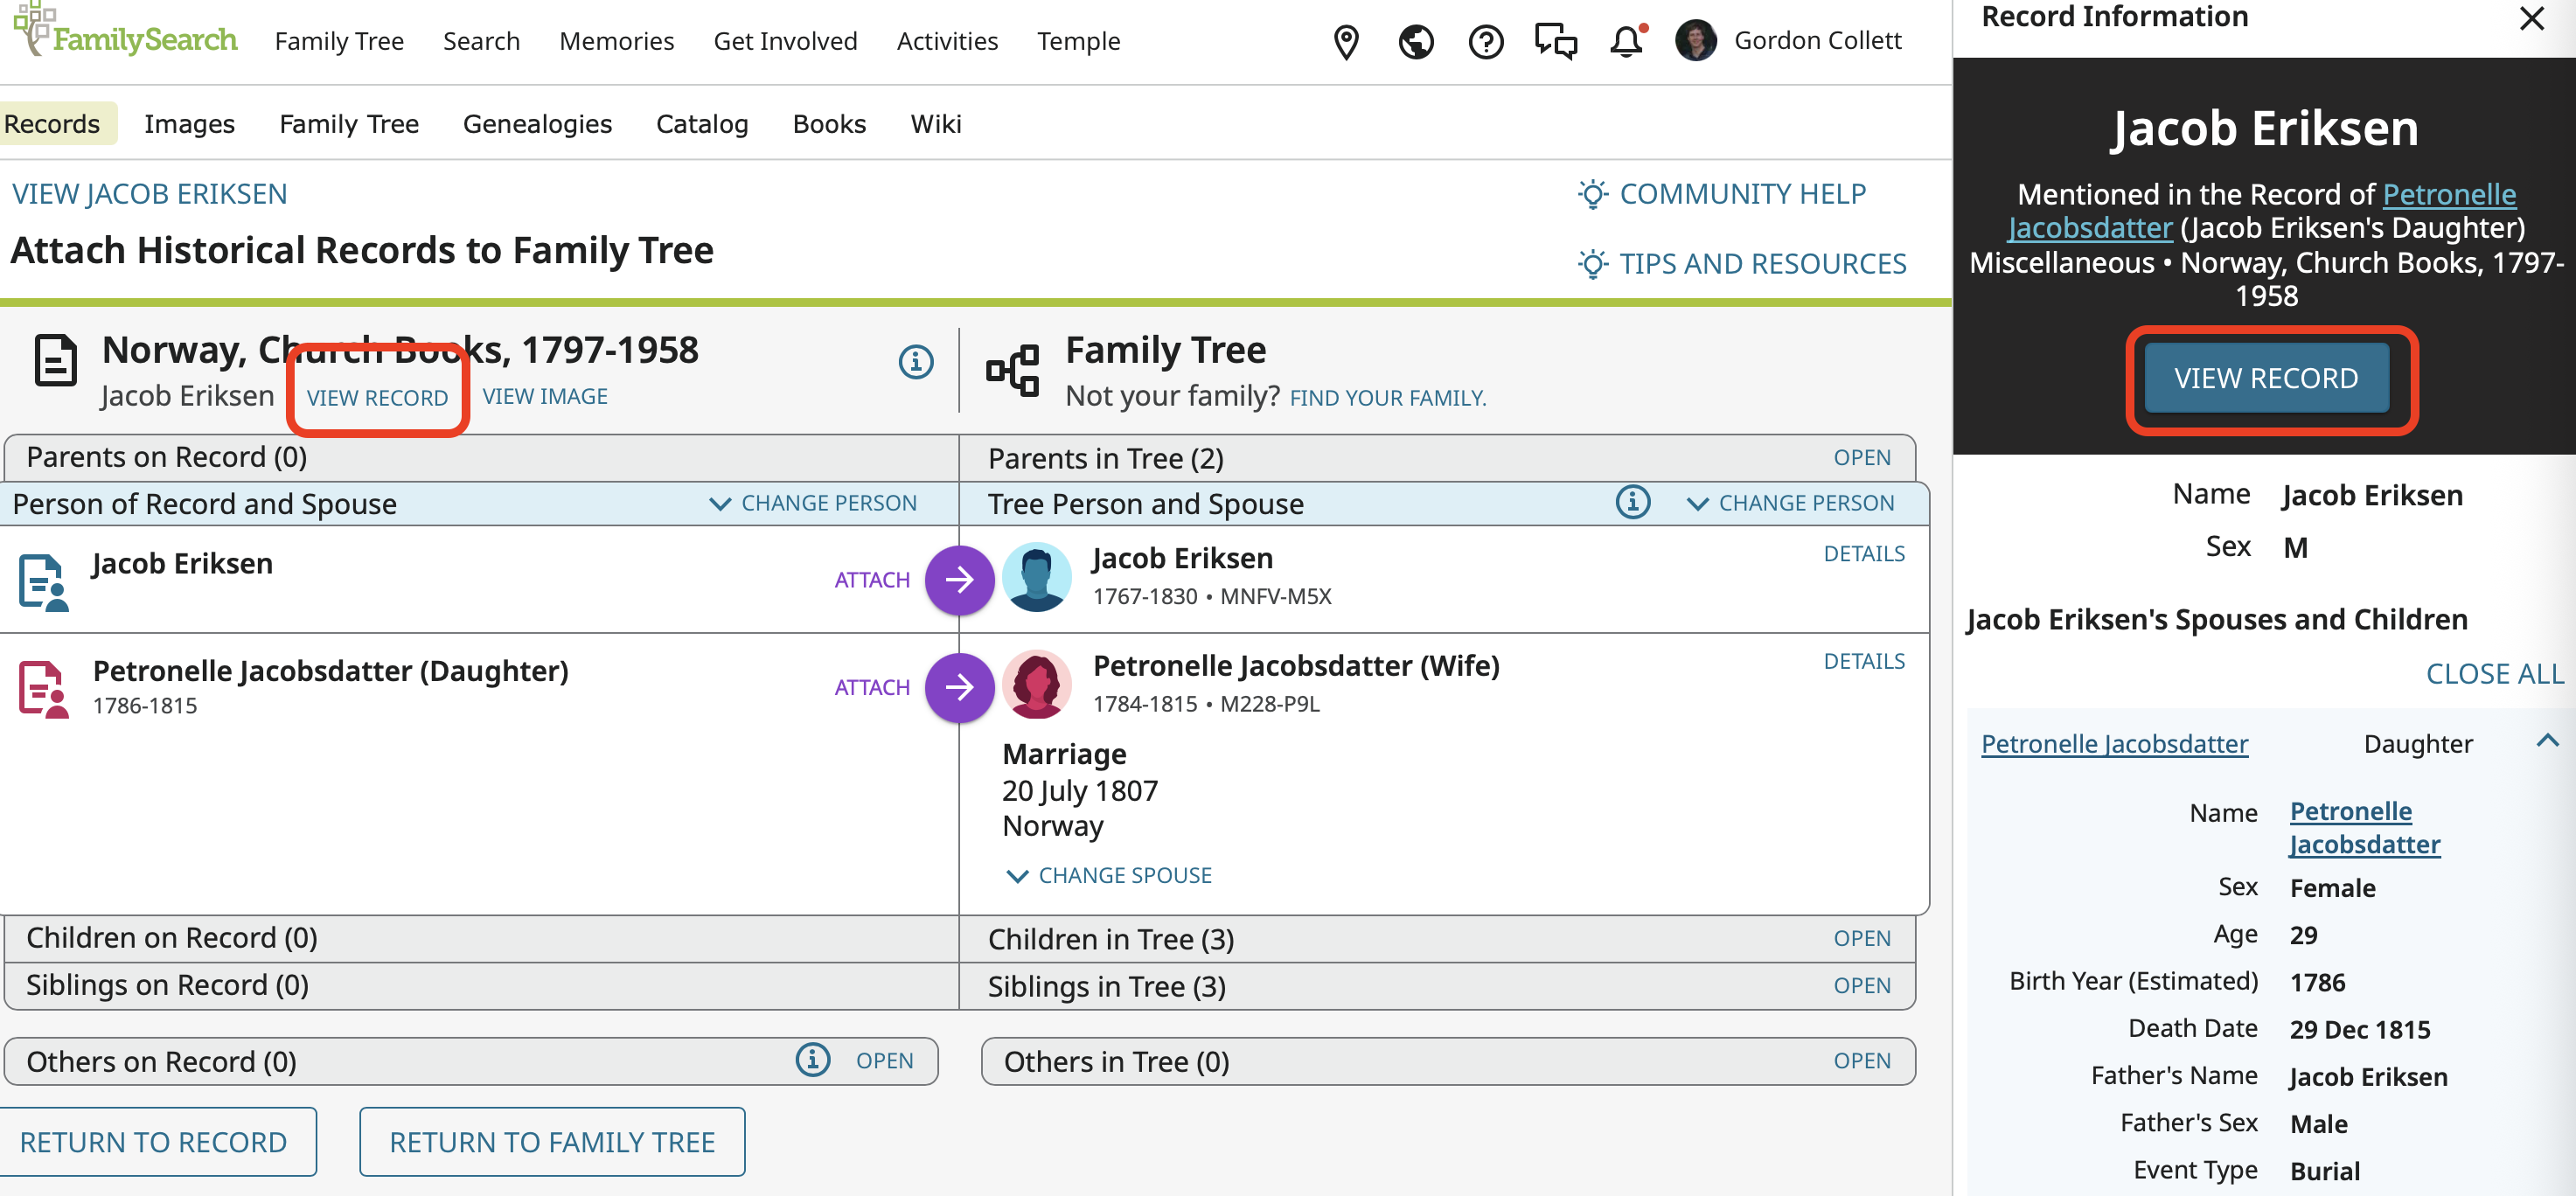Click purple attach arrow for Jacob Eriksen

958,579
